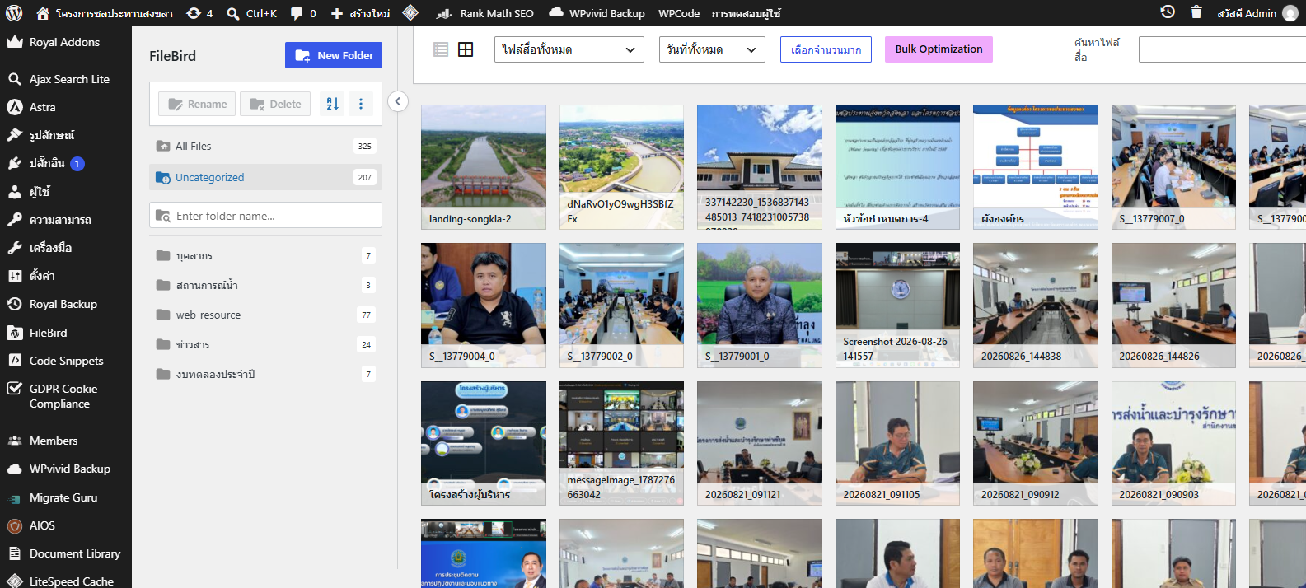
Task: Open the บุคลากร folder
Action: [265, 255]
